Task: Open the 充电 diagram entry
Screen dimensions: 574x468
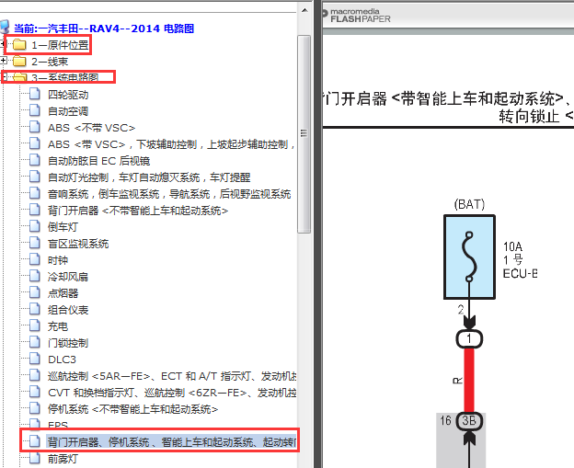Action: 58,326
